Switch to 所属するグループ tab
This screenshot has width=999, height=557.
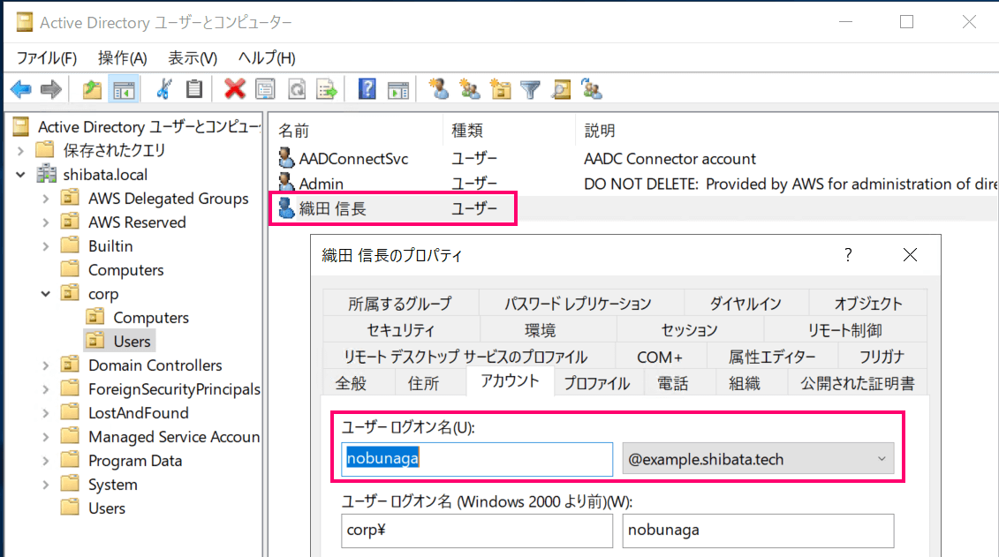click(x=400, y=304)
